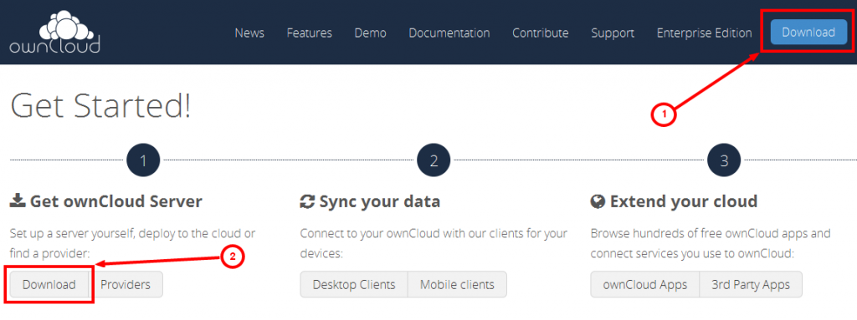
Task: Click the step 2 circle badge
Action: (434, 160)
